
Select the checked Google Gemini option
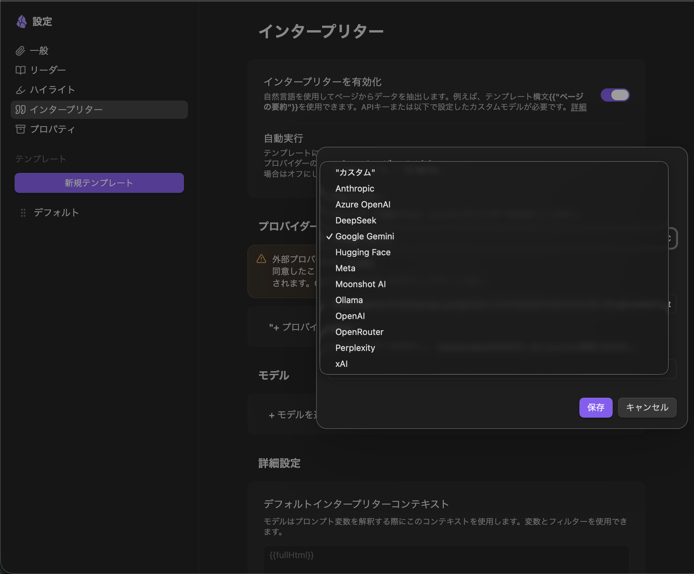[494, 236]
